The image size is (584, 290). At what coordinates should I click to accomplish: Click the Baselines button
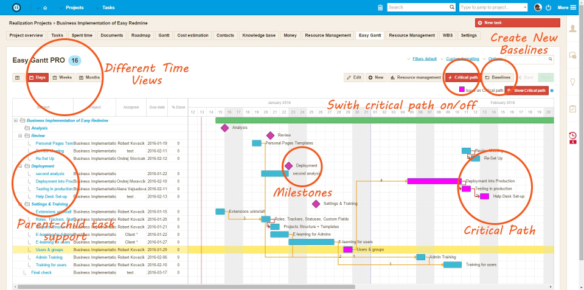(499, 77)
